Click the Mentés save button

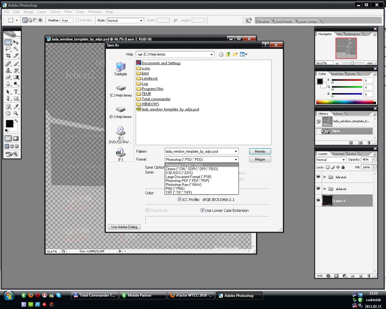(x=260, y=151)
